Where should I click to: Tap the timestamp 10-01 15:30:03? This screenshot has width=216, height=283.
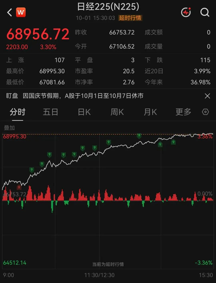coord(95,18)
